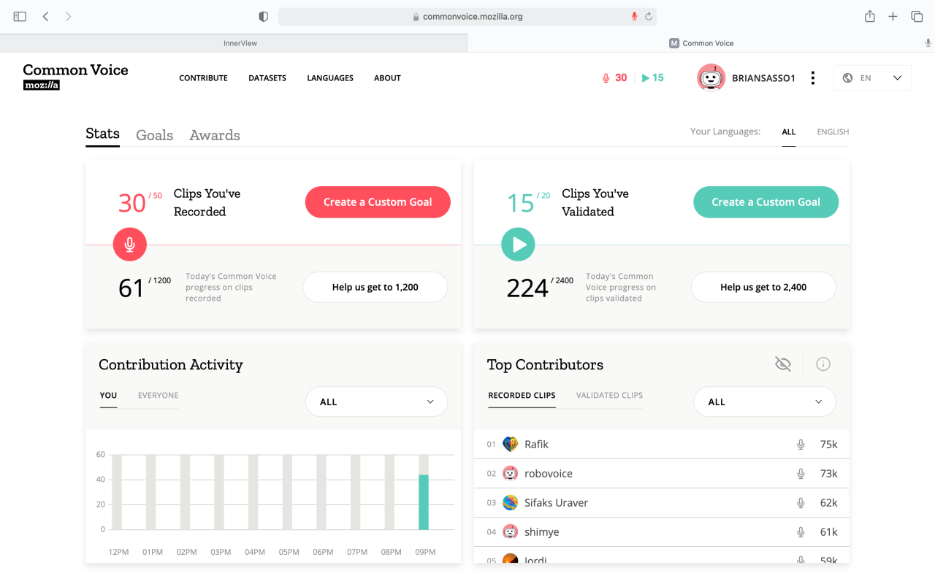
Task: Switch to the InnerView browser tab
Action: pos(234,43)
